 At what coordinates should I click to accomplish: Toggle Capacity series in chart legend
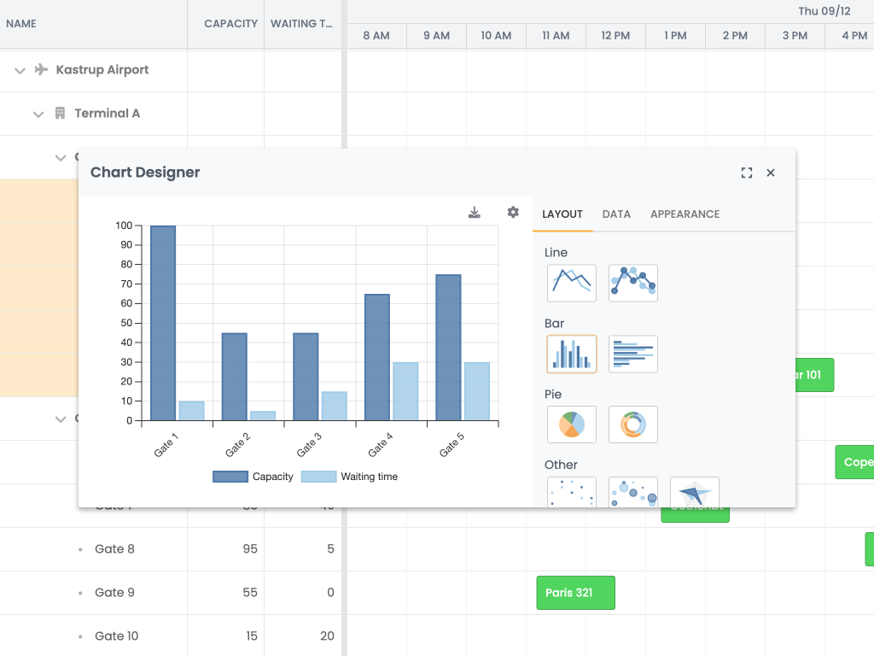253,477
